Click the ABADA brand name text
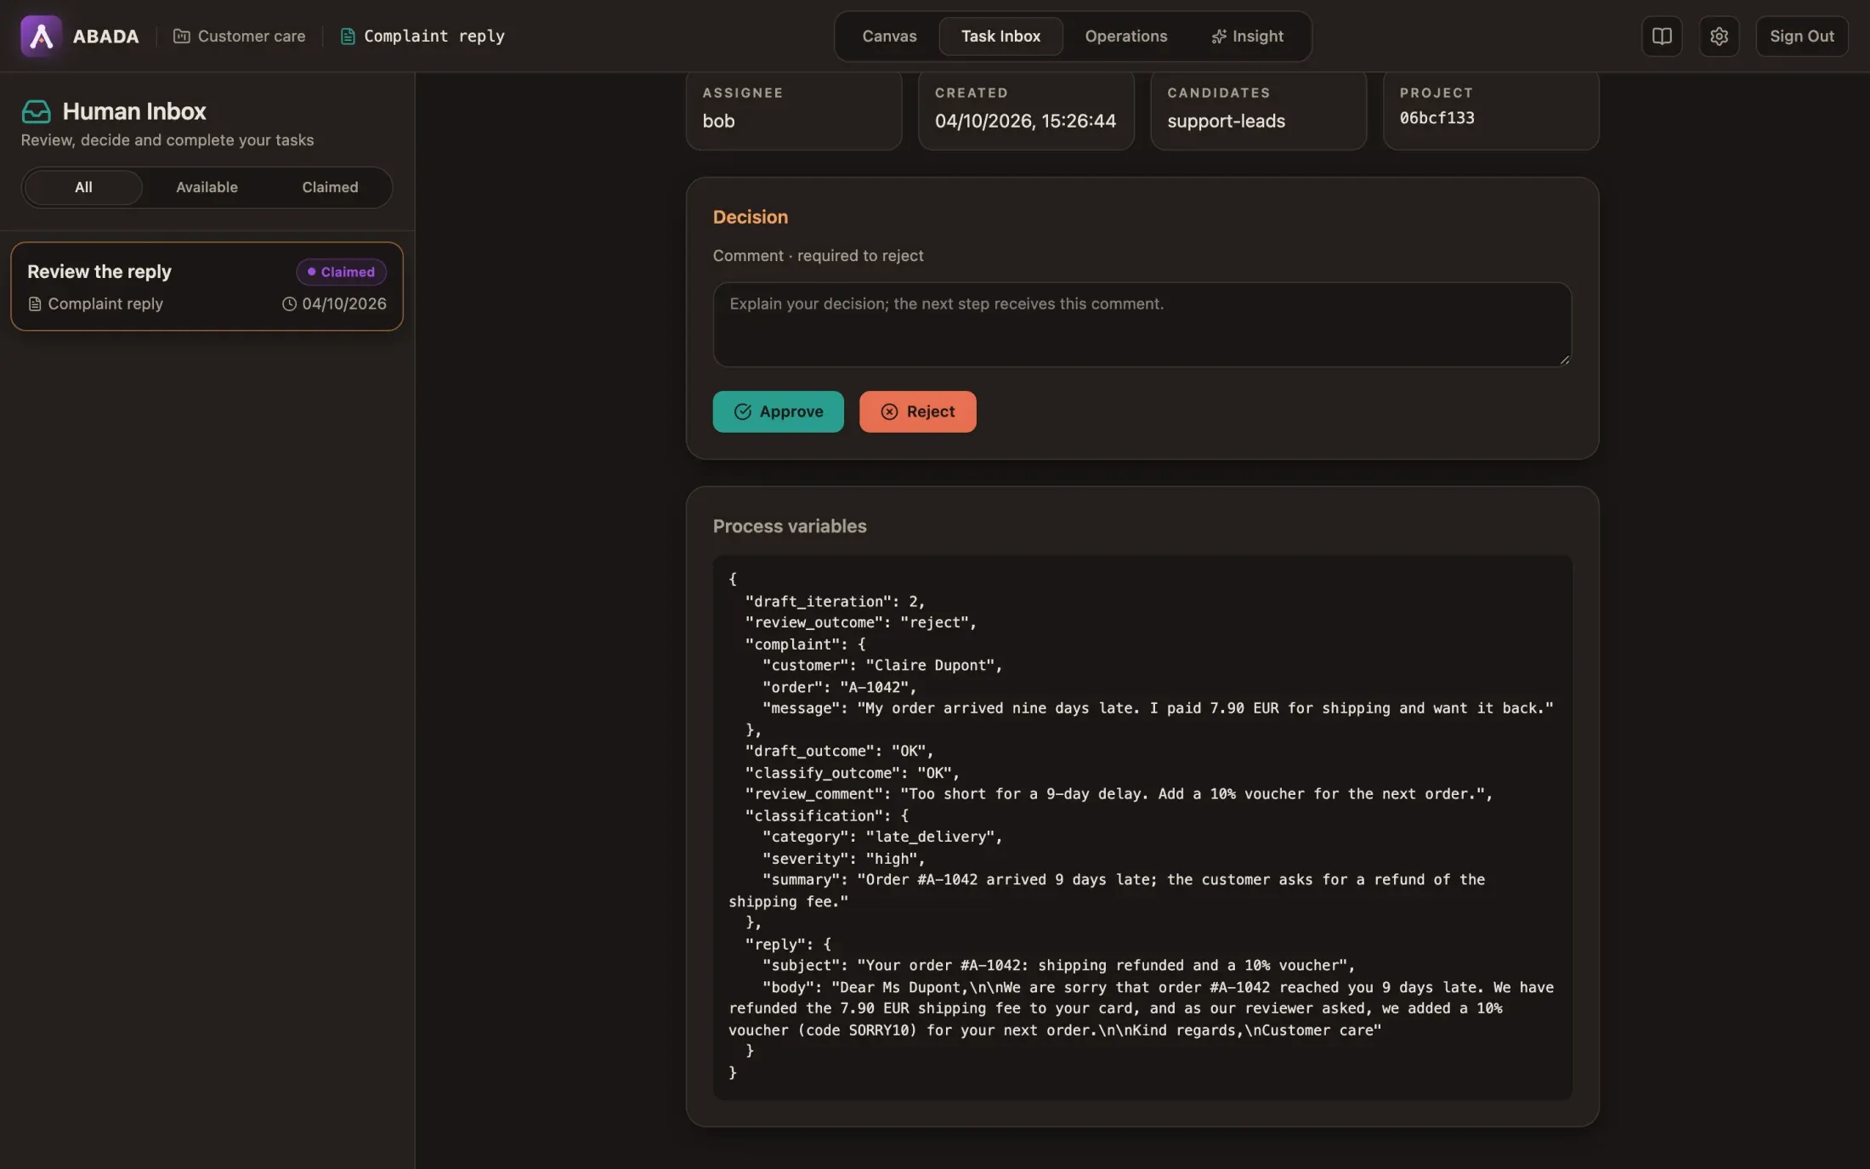The image size is (1870, 1169). 105,37
